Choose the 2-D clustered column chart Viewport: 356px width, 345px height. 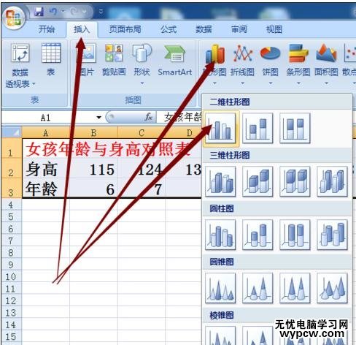click(220, 128)
